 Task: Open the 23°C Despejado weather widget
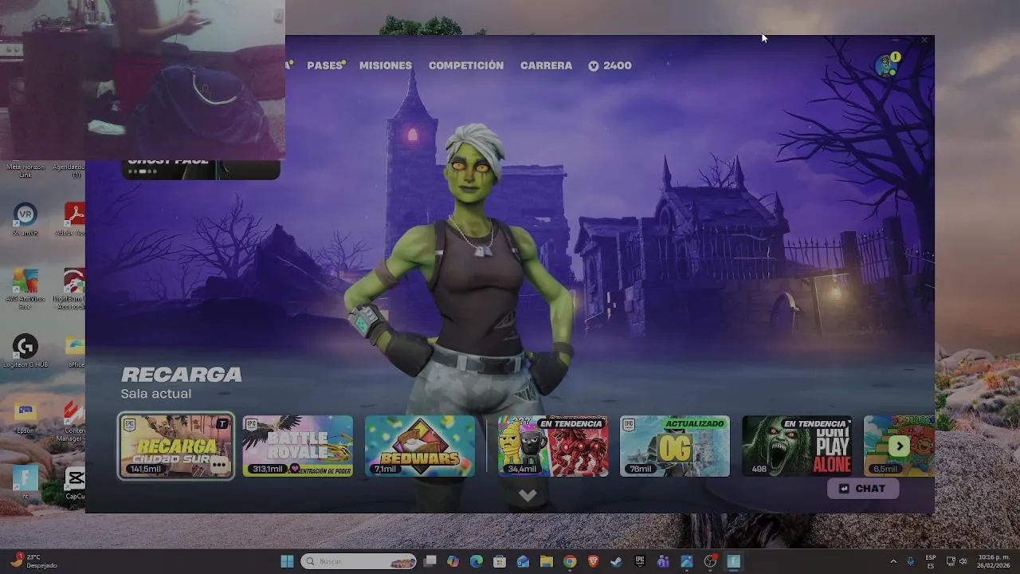[33, 561]
